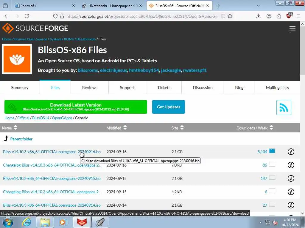Viewport: 305px width, 228px height.
Task: Open network tray icon
Action: pos(268,223)
